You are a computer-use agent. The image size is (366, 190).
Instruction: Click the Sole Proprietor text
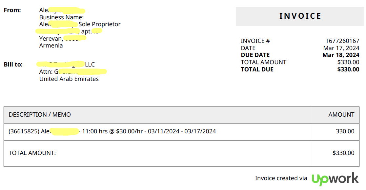pos(99,24)
